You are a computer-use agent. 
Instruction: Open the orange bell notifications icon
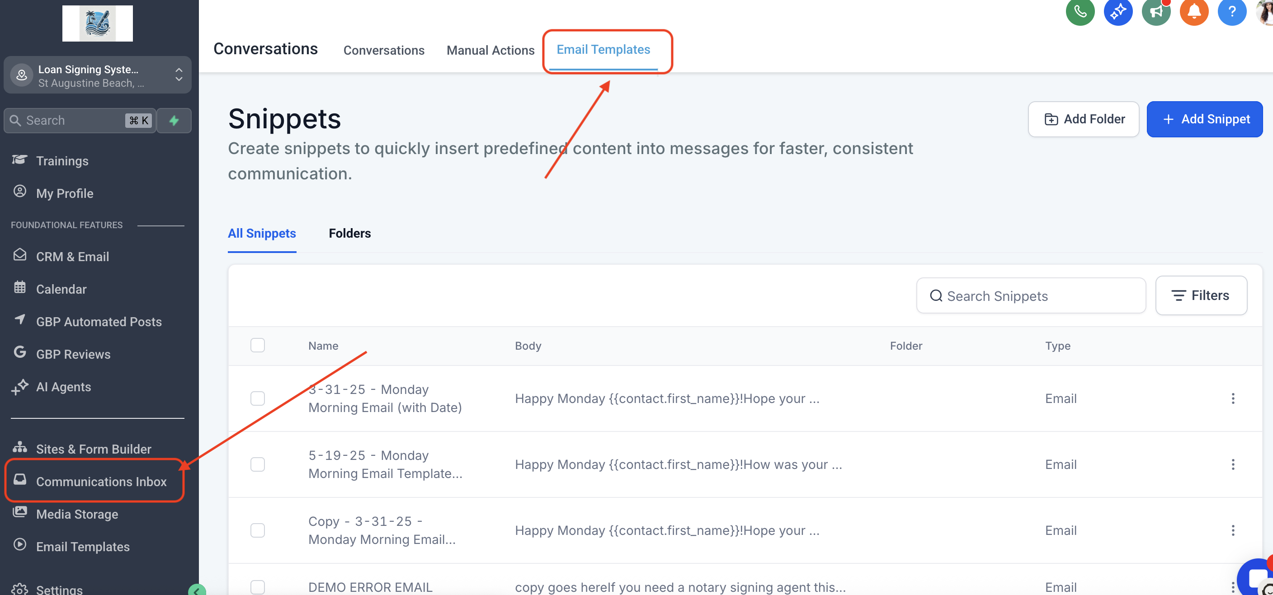pos(1194,11)
